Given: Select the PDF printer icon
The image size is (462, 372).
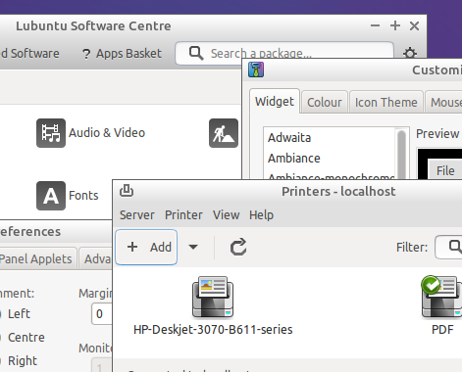Looking at the screenshot, I should (441, 297).
